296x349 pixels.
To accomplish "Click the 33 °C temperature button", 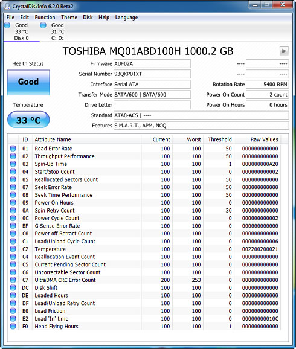I will [x=28, y=120].
